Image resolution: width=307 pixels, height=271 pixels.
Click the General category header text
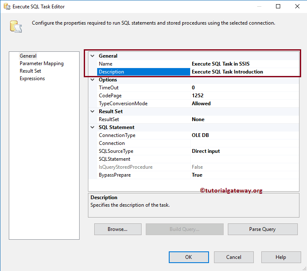pos(108,56)
